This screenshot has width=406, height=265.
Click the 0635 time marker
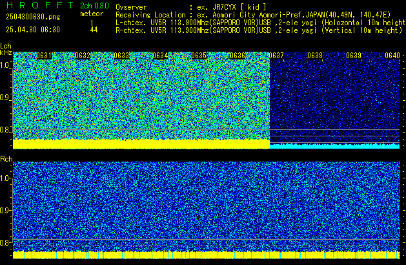click(x=199, y=56)
